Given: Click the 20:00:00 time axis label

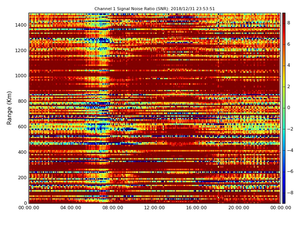Looking at the screenshot, I should (238, 208).
